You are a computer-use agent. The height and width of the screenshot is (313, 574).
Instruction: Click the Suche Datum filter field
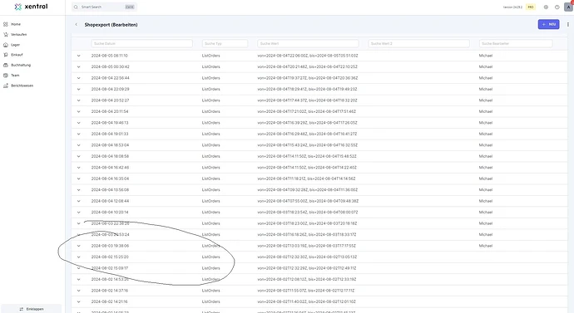pyautogui.click(x=141, y=43)
